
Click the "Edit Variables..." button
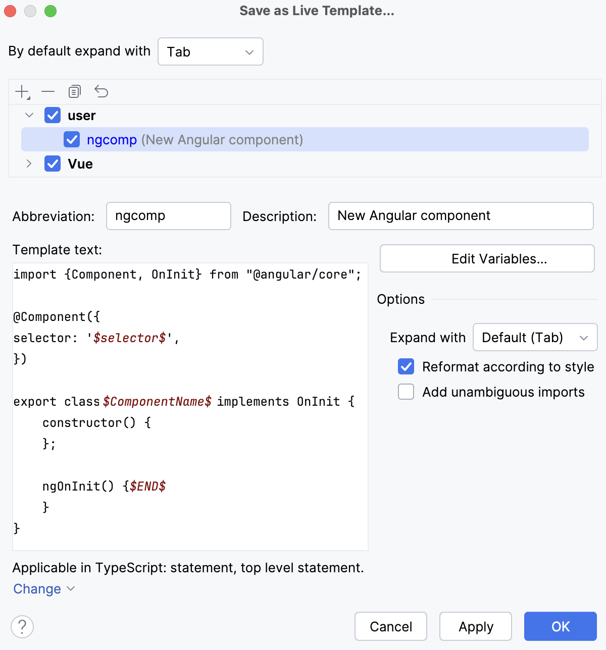tap(486, 258)
